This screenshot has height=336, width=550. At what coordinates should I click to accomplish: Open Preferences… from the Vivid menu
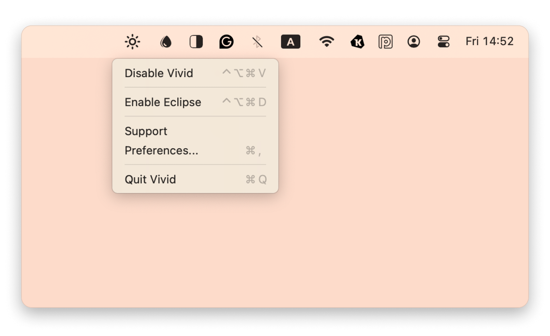coord(161,150)
